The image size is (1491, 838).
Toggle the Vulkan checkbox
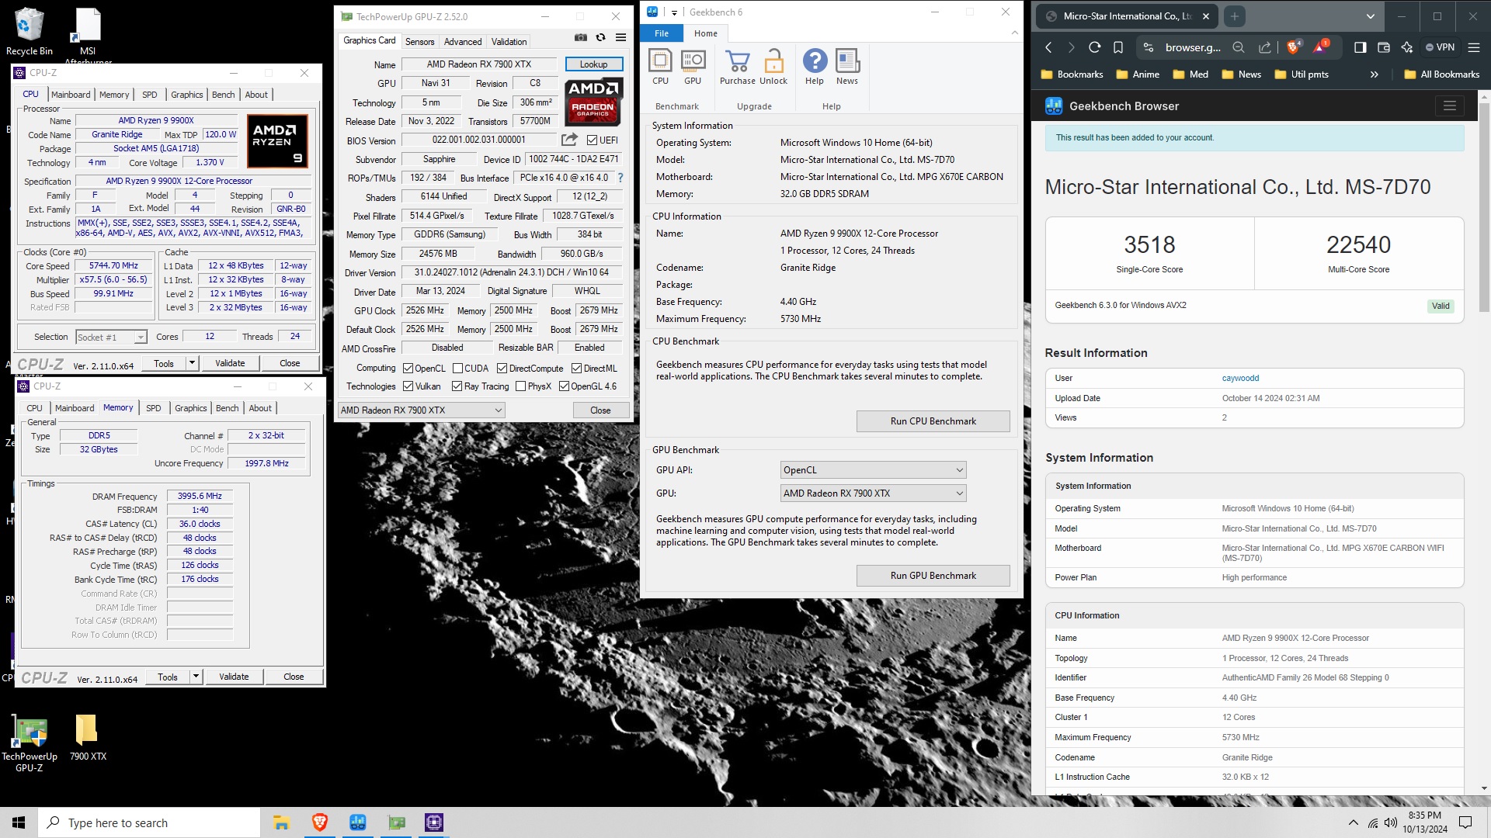coord(408,386)
